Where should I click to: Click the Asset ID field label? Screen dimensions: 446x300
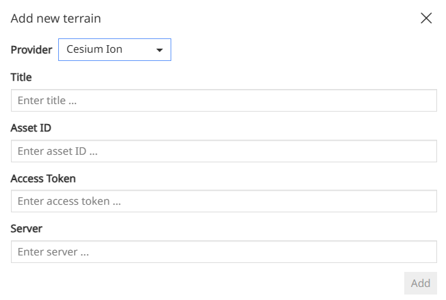(x=31, y=128)
